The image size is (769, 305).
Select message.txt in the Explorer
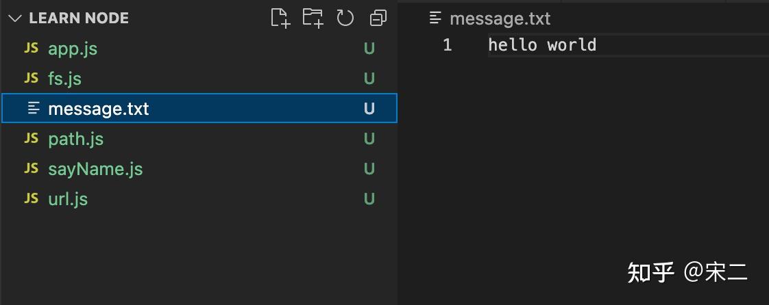(98, 109)
